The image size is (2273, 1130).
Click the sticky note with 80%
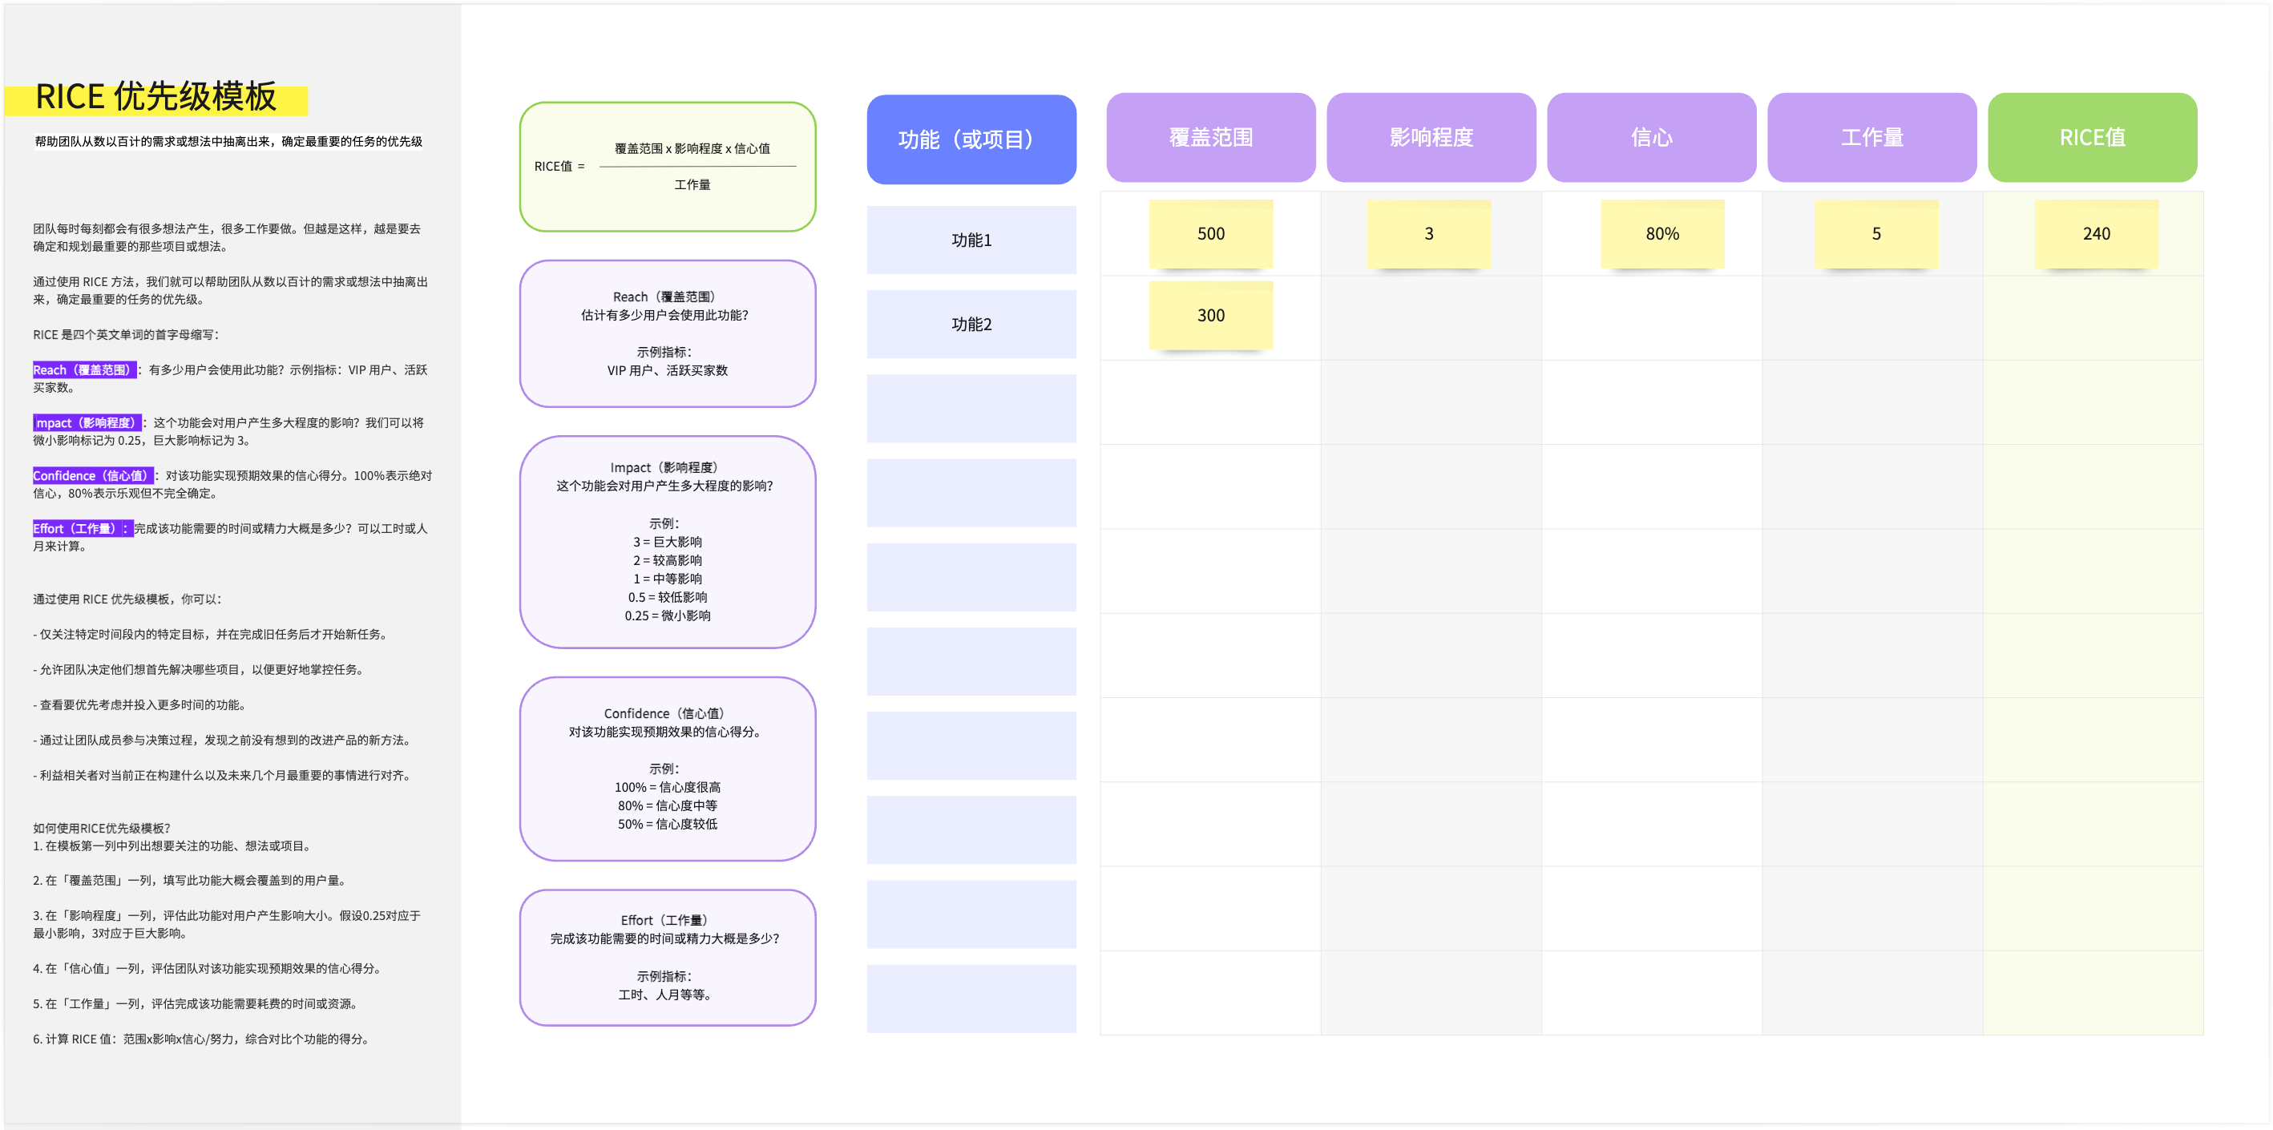1661,234
